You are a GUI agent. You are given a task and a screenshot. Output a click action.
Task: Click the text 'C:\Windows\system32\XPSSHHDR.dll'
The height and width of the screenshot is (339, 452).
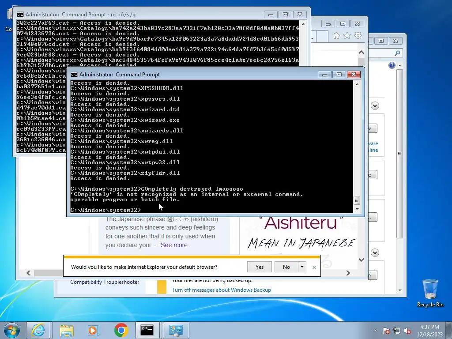[x=127, y=88]
